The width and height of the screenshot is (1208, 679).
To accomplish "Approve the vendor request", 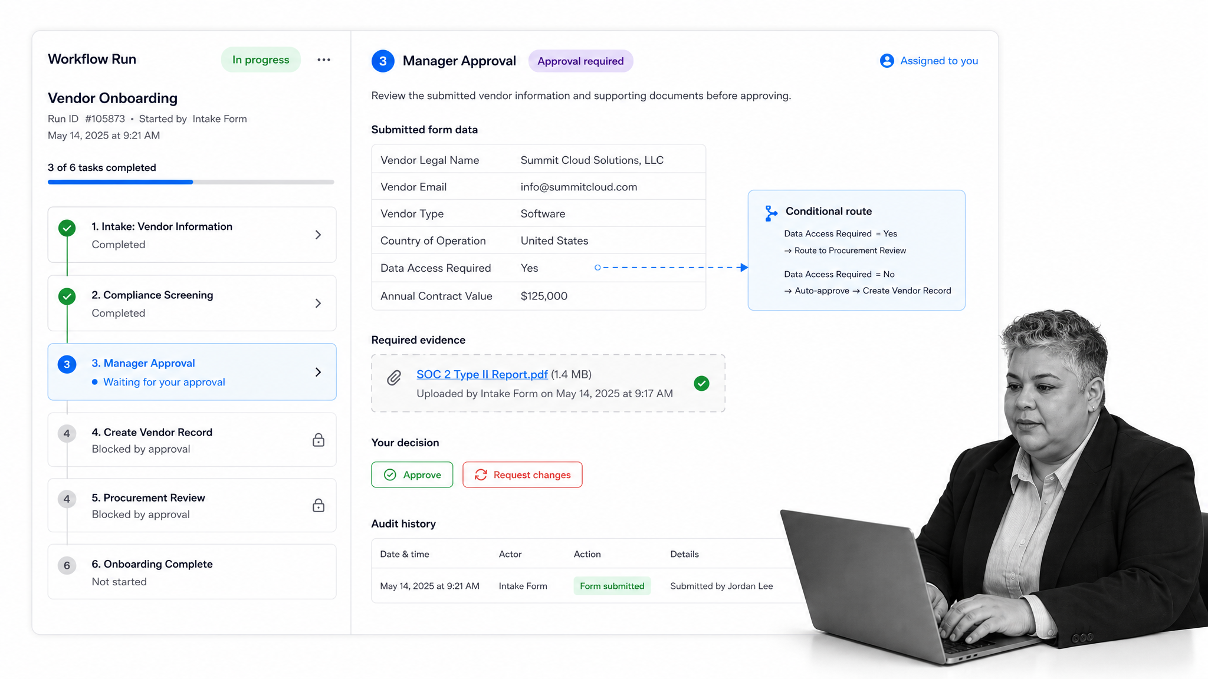I will (x=412, y=474).
